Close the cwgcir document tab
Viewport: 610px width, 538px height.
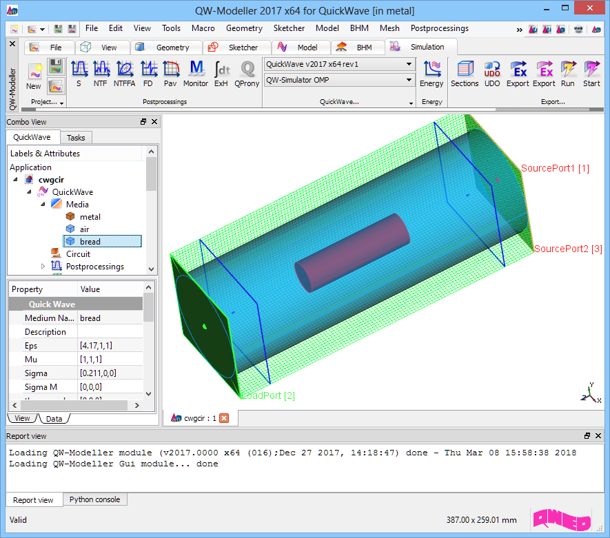pos(223,418)
